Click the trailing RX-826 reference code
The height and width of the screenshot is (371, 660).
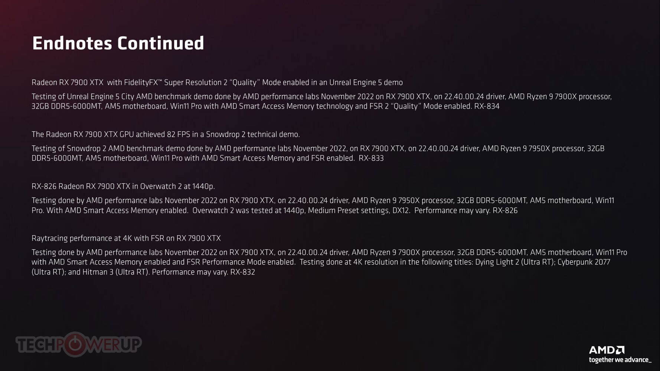click(x=505, y=211)
